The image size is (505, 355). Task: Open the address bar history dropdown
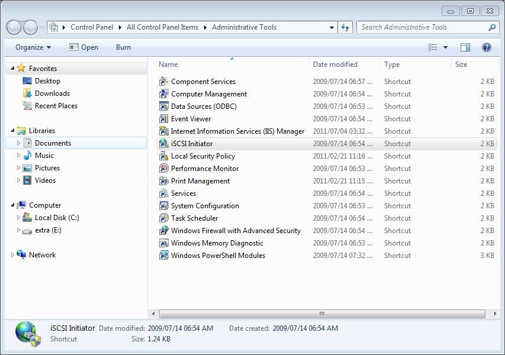[x=332, y=27]
